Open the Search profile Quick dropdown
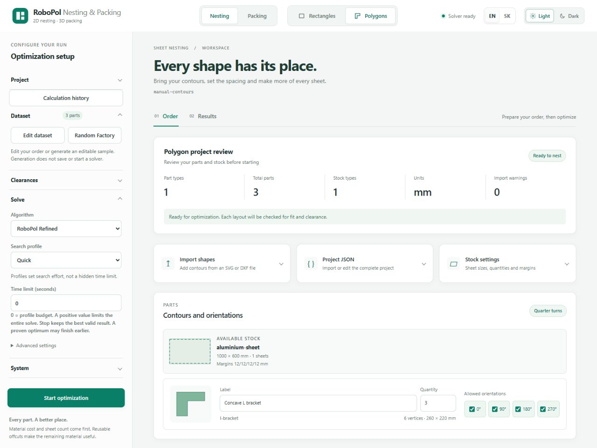The width and height of the screenshot is (597, 448). (x=66, y=260)
